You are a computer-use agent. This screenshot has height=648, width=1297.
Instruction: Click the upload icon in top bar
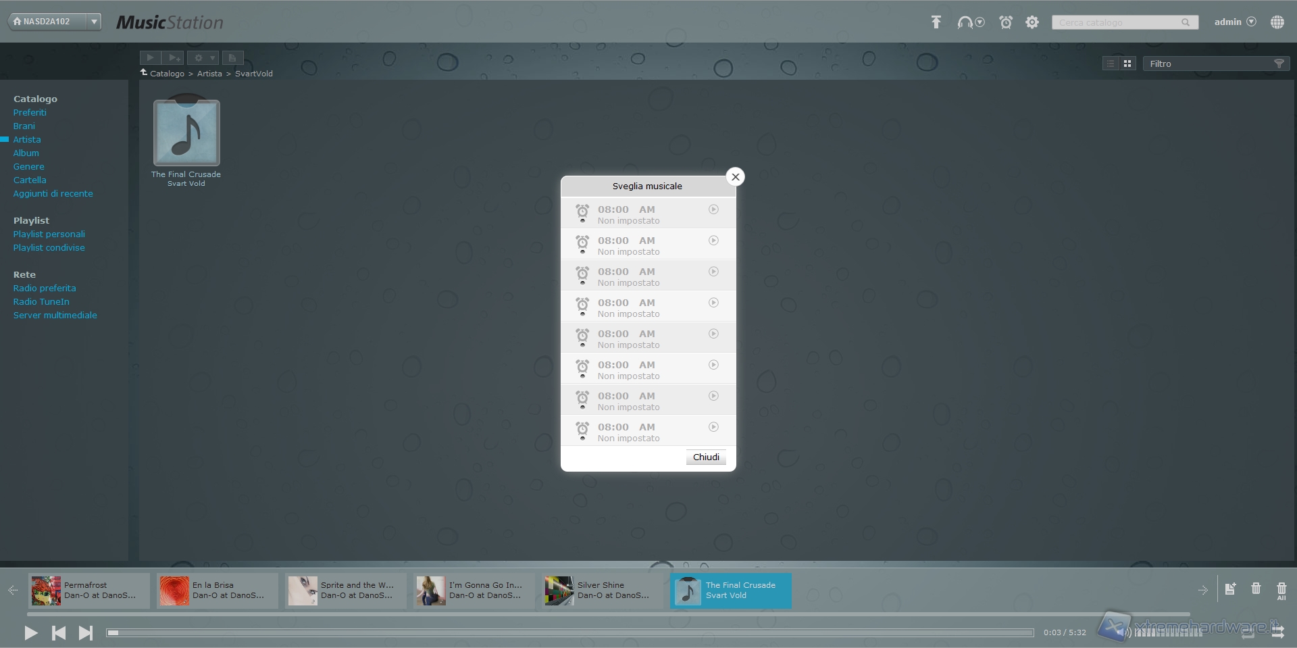pyautogui.click(x=936, y=22)
